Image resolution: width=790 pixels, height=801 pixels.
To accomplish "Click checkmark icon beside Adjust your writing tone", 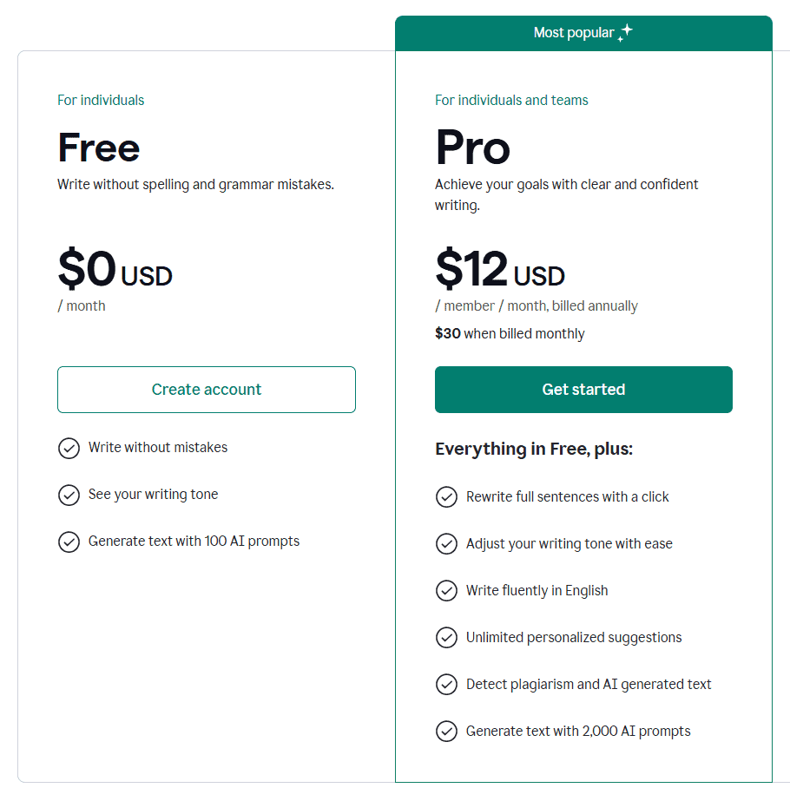I will [x=446, y=544].
